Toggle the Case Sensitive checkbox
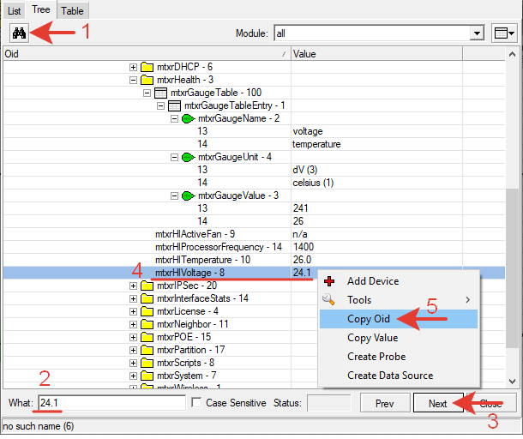523x439 pixels. coord(197,402)
